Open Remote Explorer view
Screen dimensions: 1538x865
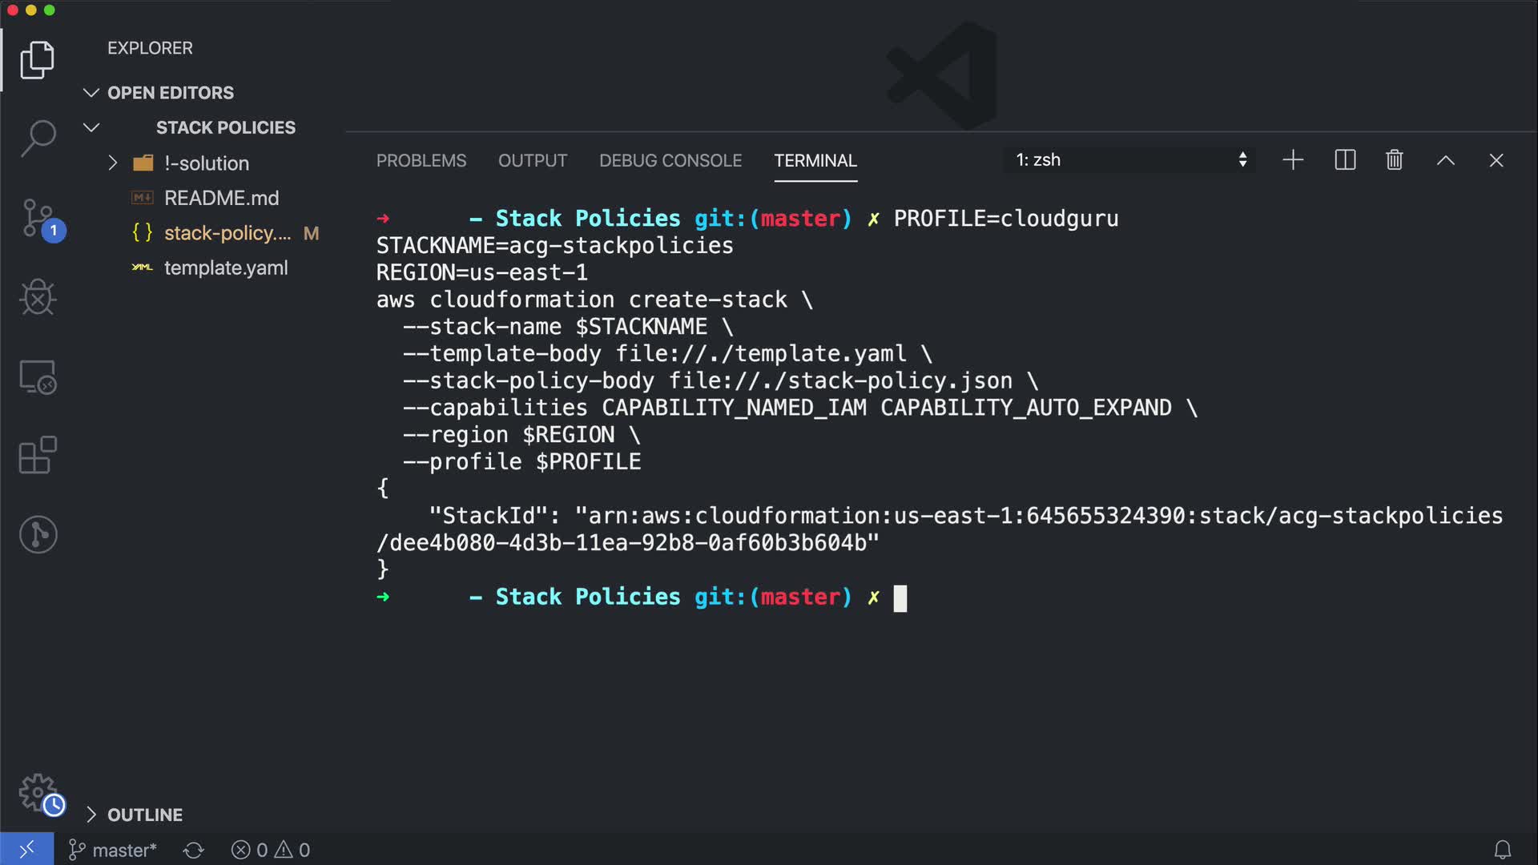37,376
